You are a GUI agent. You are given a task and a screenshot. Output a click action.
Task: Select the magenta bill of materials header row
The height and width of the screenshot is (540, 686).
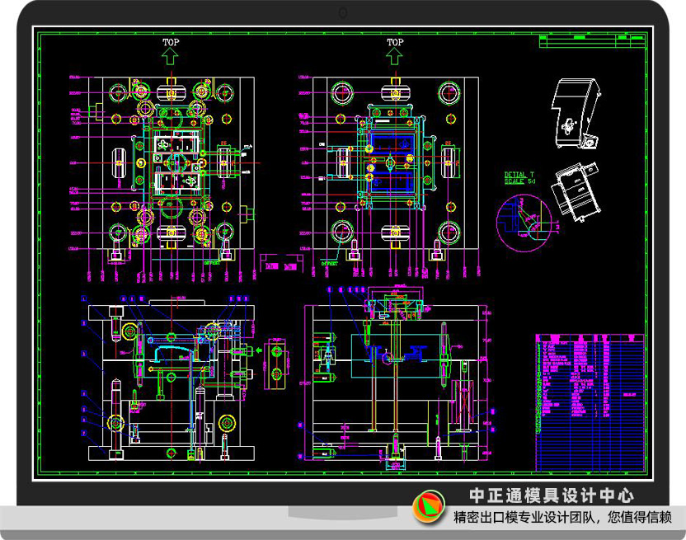[590, 338]
